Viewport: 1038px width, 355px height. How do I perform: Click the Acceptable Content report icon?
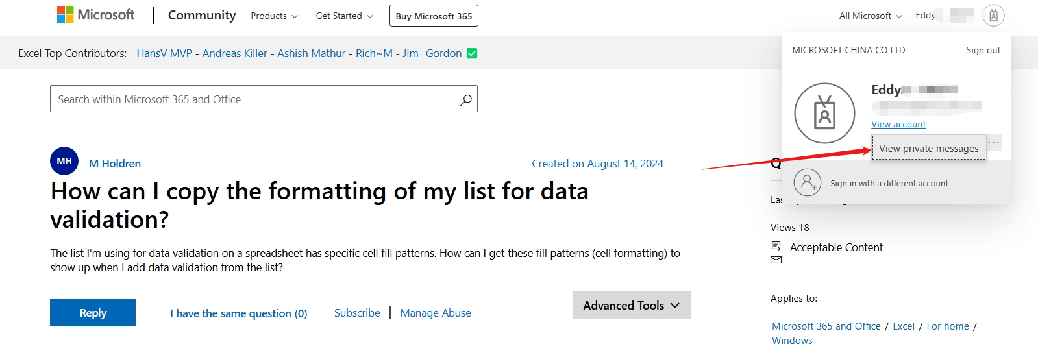coord(776,245)
